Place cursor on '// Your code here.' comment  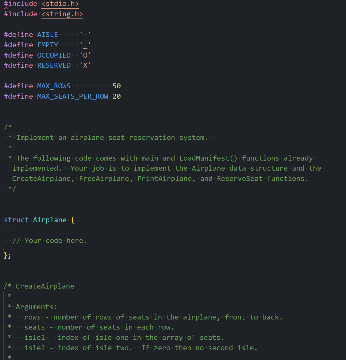[50, 241]
